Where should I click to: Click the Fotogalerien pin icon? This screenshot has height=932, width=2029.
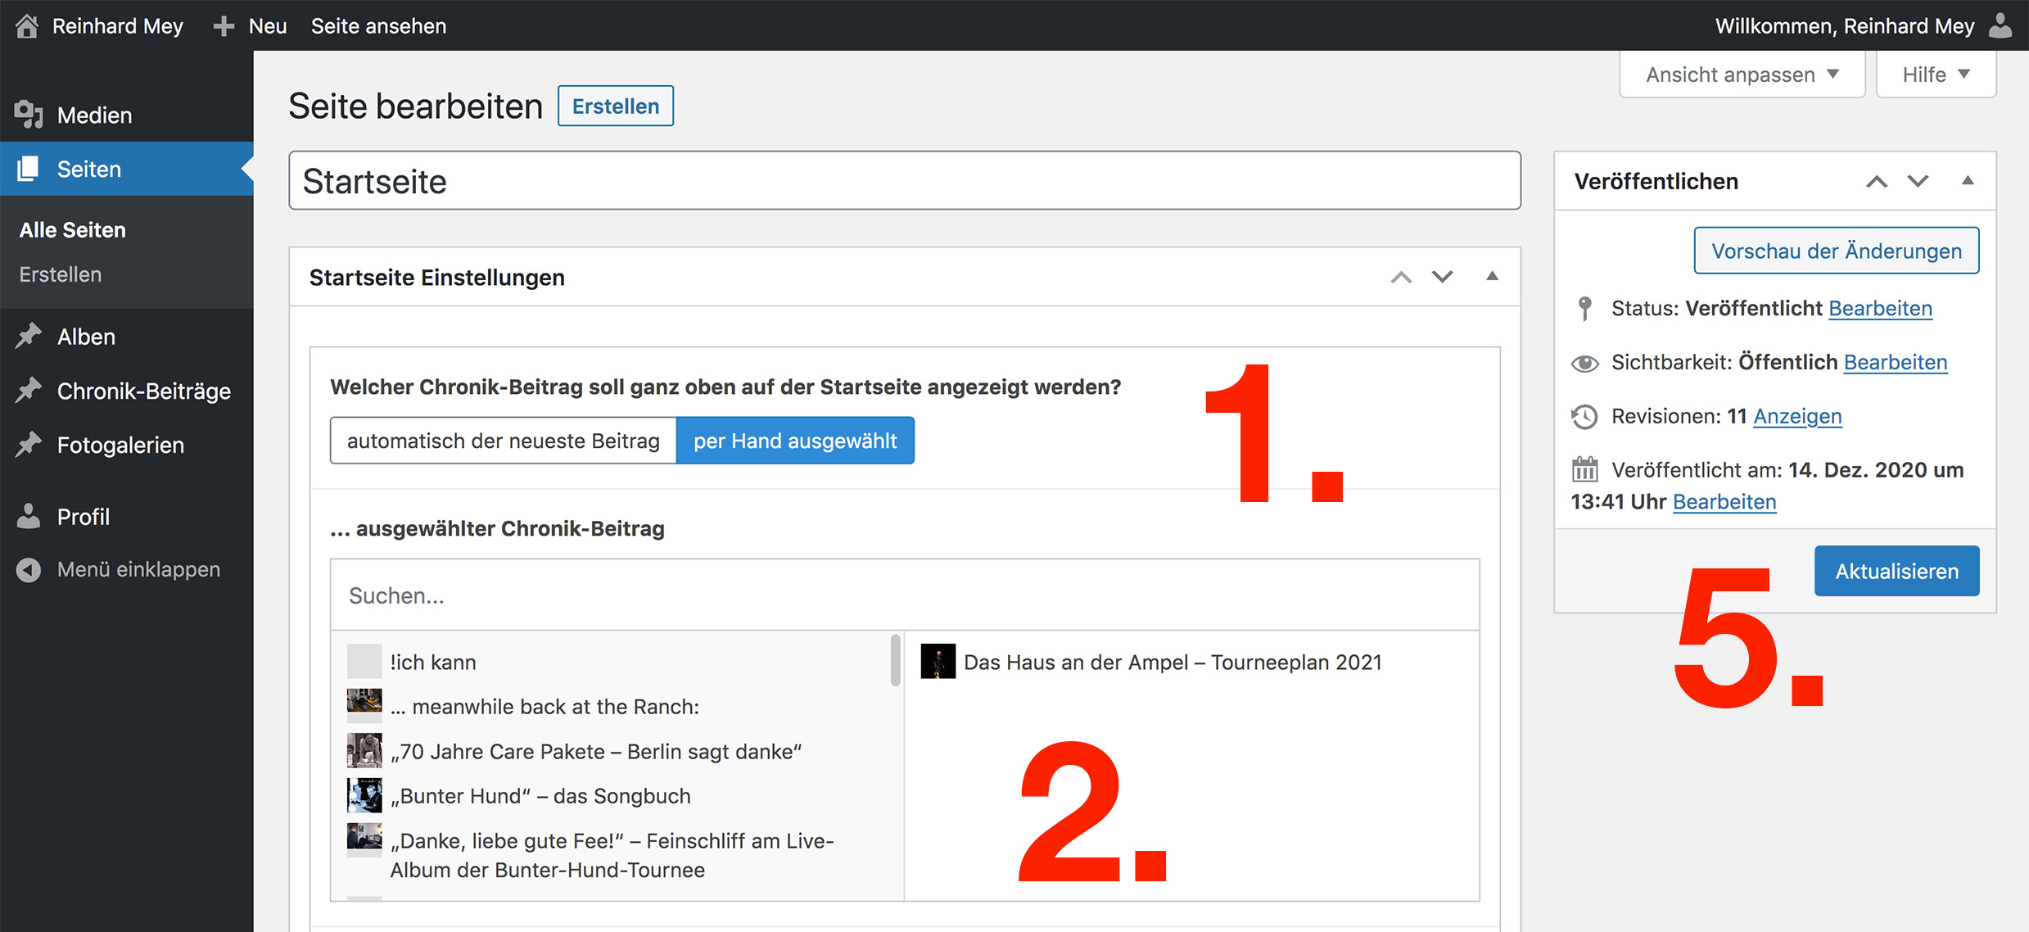click(29, 445)
